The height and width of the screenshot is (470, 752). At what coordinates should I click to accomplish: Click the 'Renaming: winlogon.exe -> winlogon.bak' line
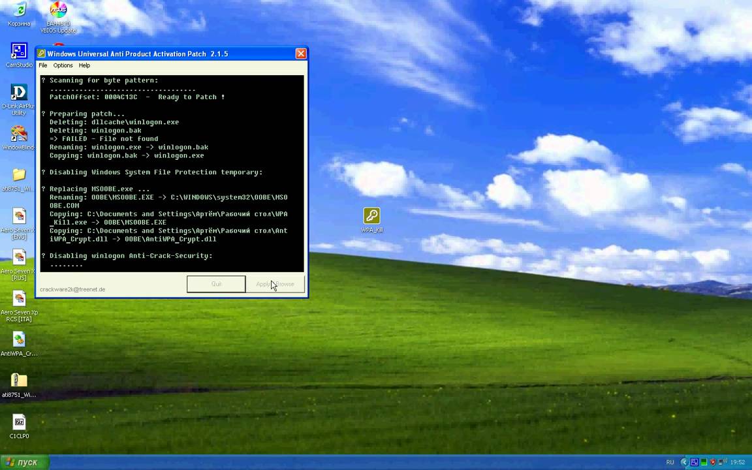(x=129, y=148)
